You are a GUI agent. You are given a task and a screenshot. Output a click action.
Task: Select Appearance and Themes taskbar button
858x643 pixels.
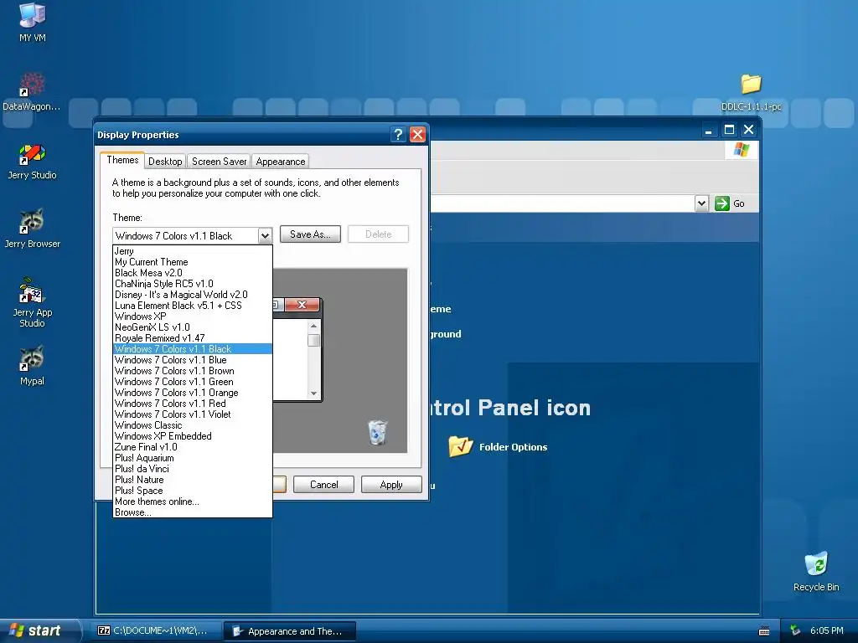290,631
